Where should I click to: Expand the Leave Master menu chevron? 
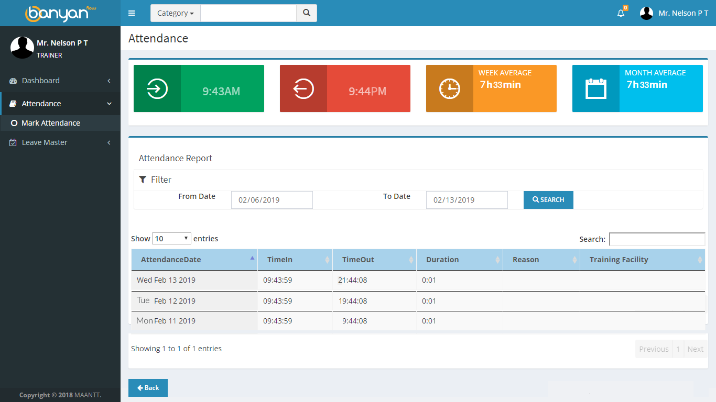point(109,142)
